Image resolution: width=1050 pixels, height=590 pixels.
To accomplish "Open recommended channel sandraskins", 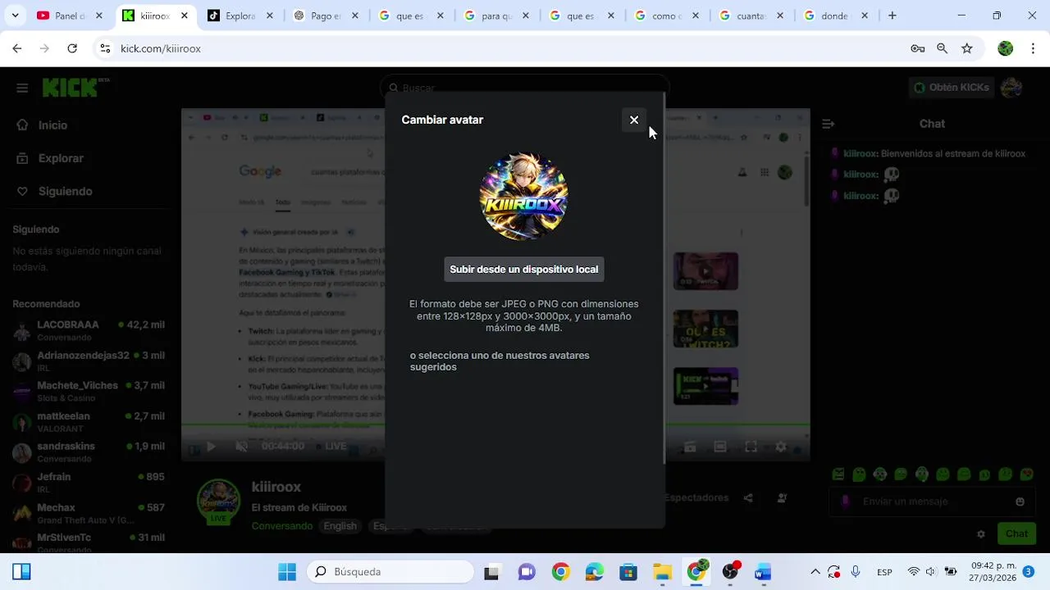I will pyautogui.click(x=89, y=452).
